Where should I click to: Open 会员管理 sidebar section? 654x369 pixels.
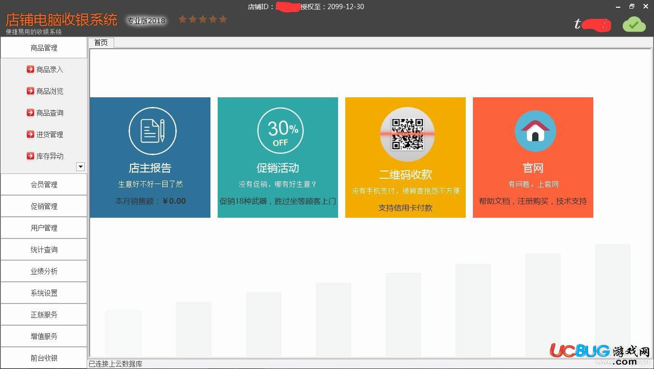pyautogui.click(x=44, y=184)
